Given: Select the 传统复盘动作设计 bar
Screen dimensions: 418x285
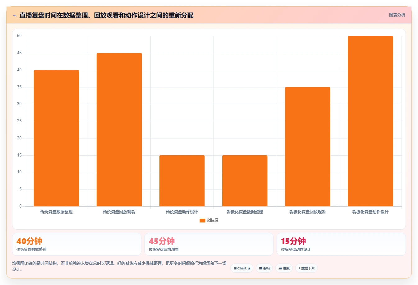Looking at the screenshot, I should [182, 181].
